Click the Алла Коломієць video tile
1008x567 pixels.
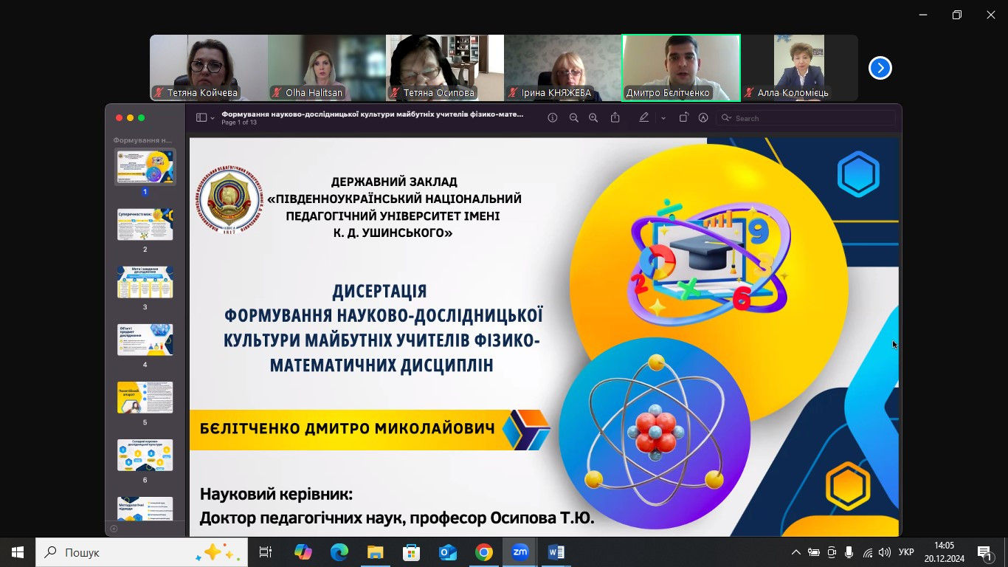click(x=799, y=68)
